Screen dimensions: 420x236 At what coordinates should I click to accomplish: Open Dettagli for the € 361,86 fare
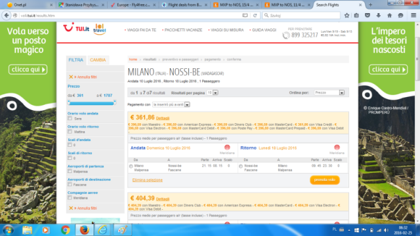click(x=163, y=118)
